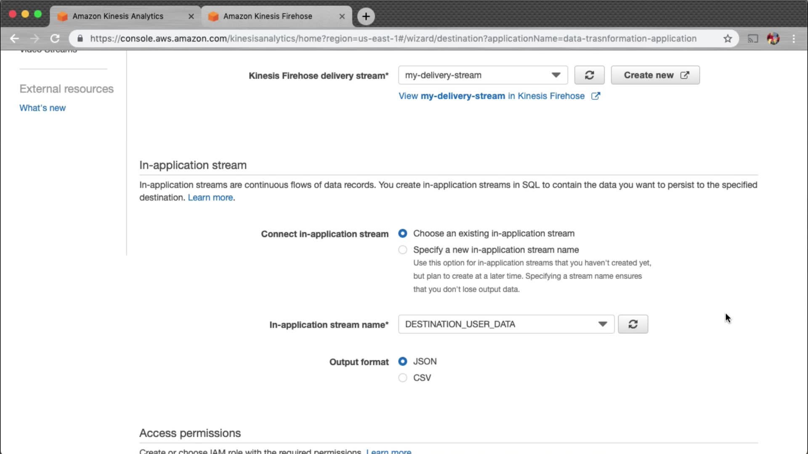Bookmark this page with the star icon
The image size is (808, 454).
[728, 39]
